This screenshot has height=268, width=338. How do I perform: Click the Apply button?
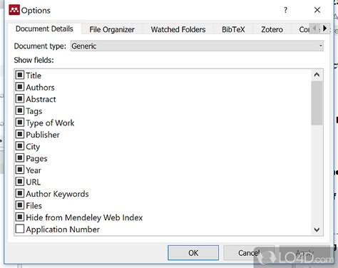(304, 253)
